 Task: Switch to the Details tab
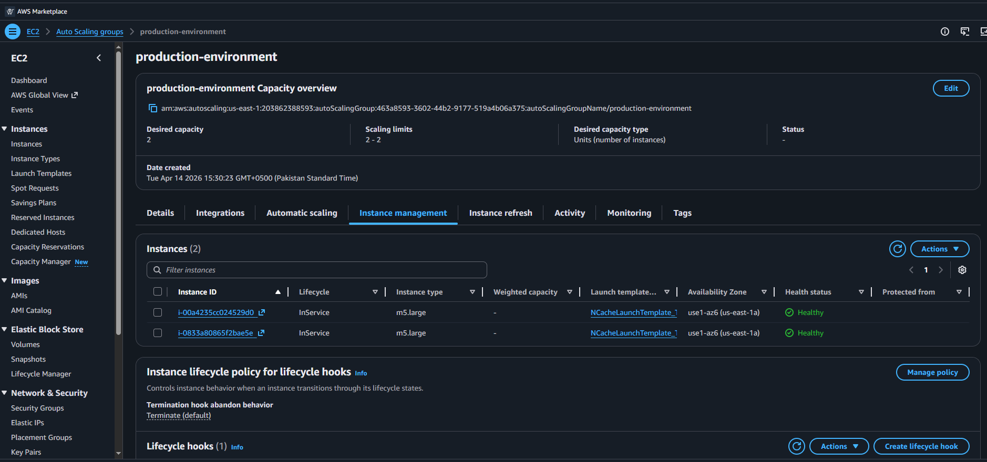tap(160, 213)
